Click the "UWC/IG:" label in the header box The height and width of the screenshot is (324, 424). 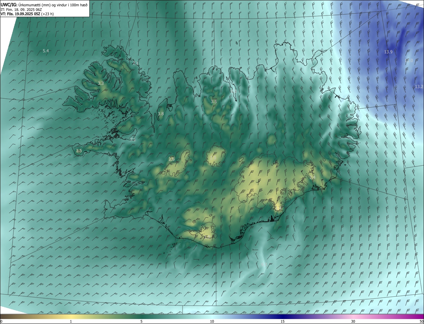(9, 5)
